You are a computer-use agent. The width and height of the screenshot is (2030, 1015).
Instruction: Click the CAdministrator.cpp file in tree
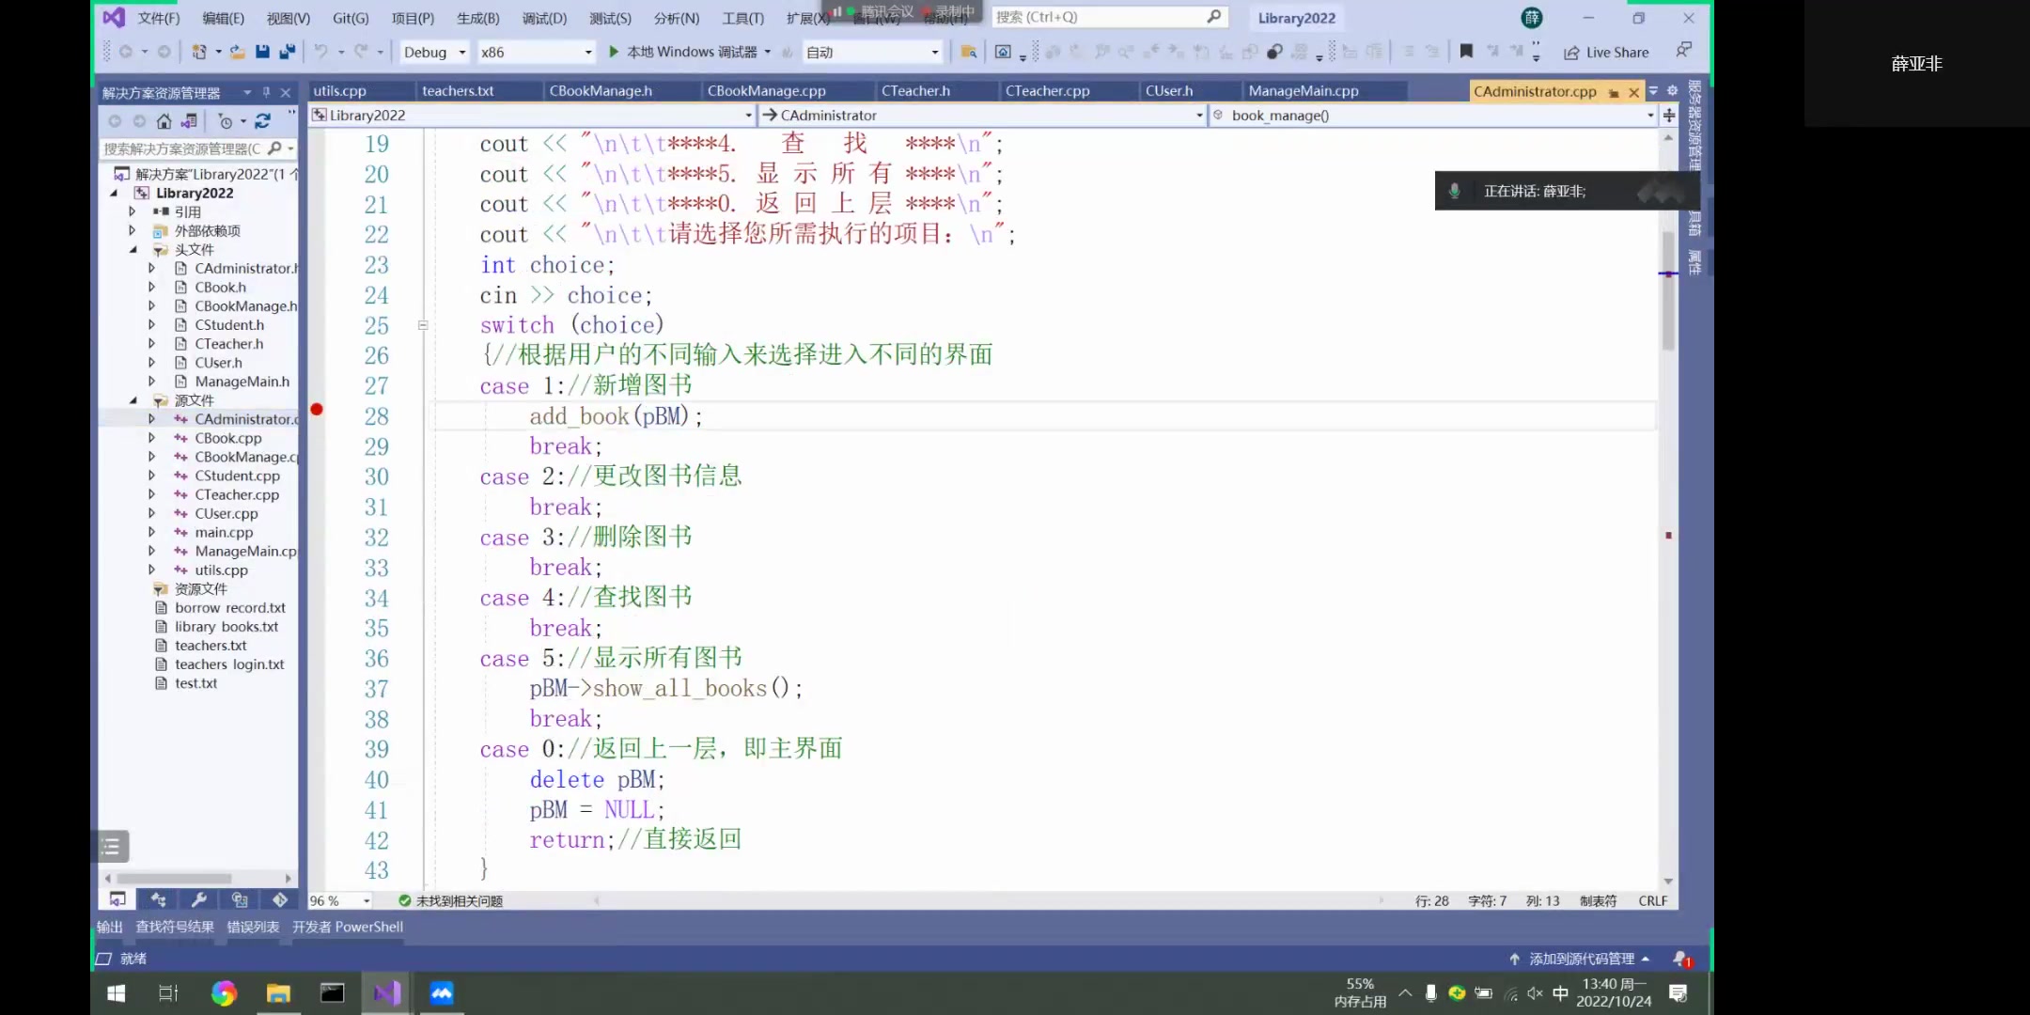click(x=246, y=418)
